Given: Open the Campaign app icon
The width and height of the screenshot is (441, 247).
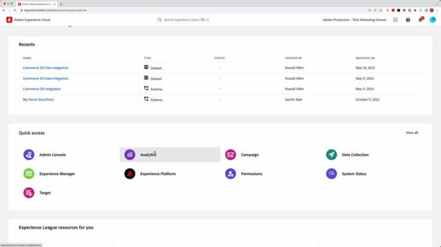Looking at the screenshot, I should click(x=230, y=155).
